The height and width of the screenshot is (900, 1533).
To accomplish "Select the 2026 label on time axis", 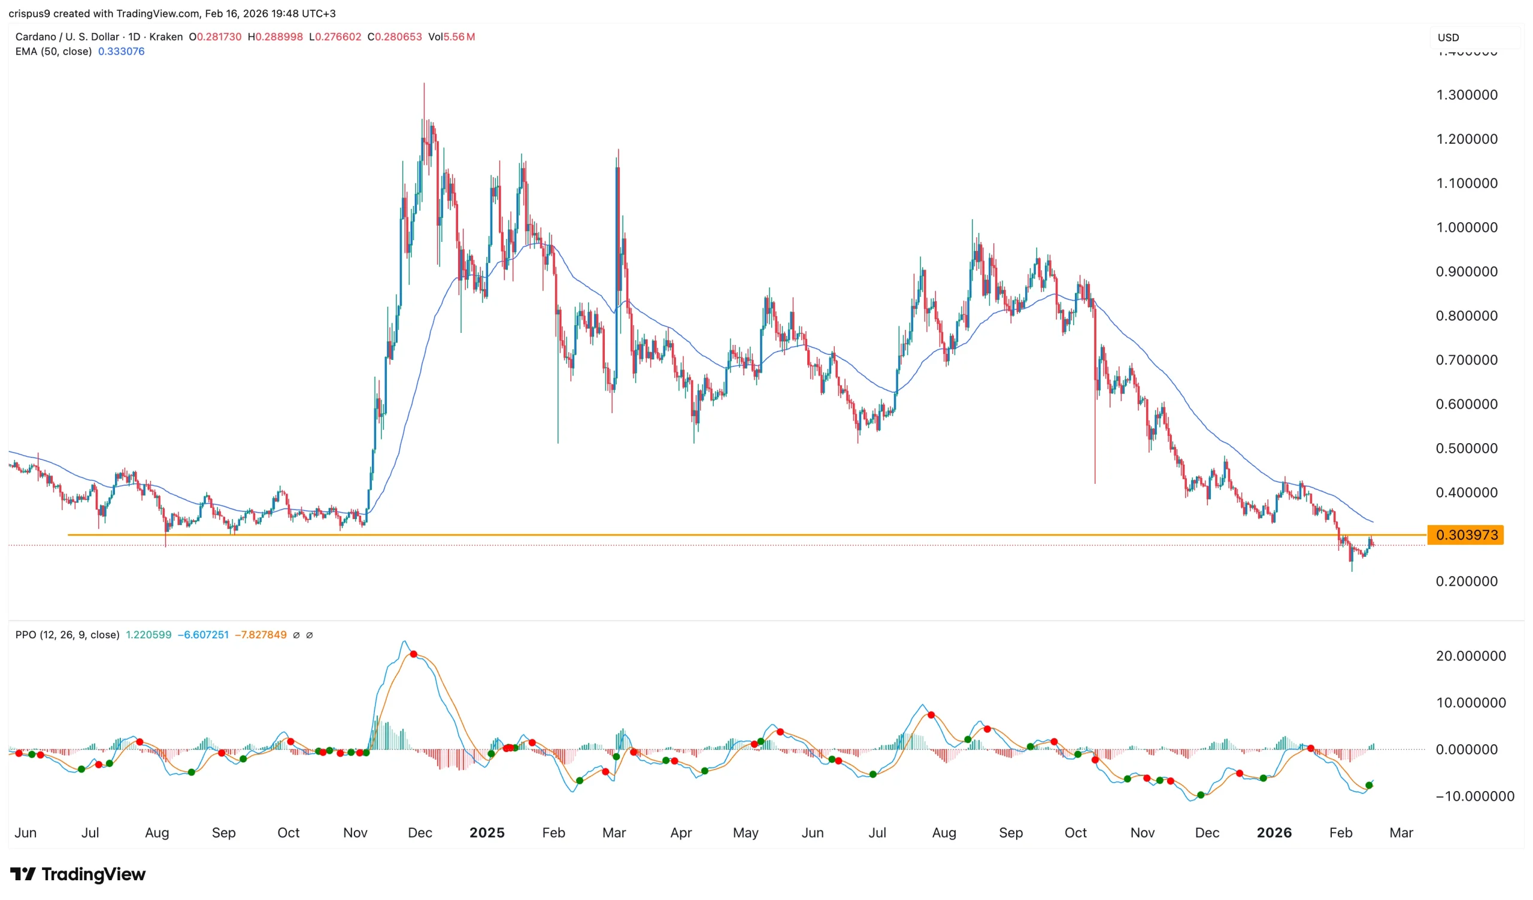I will point(1276,833).
